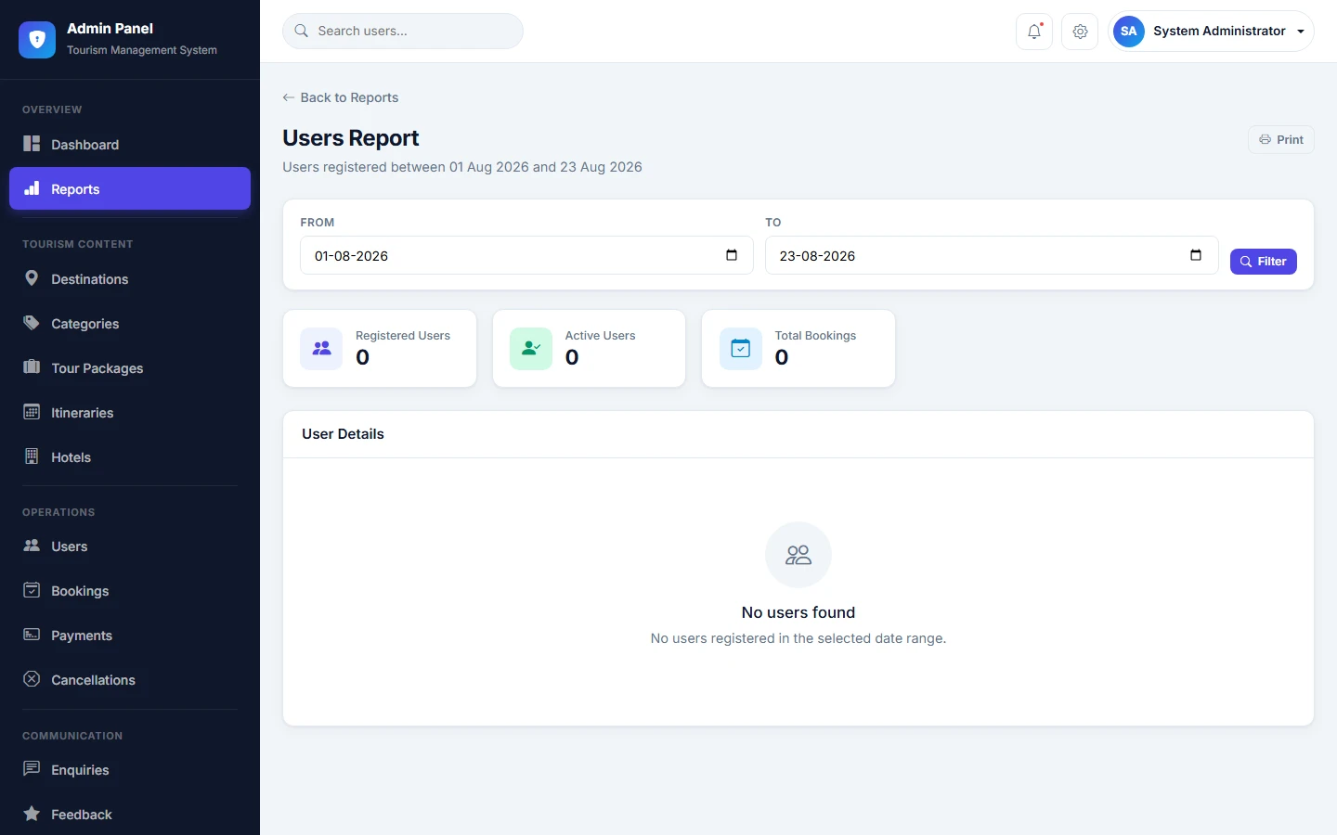This screenshot has height=835, width=1337.
Task: Click the Destinations pin icon
Action: tap(32, 278)
